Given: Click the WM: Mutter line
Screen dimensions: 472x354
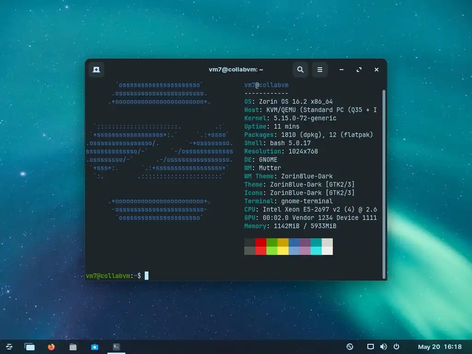Looking at the screenshot, I should coord(262,168).
